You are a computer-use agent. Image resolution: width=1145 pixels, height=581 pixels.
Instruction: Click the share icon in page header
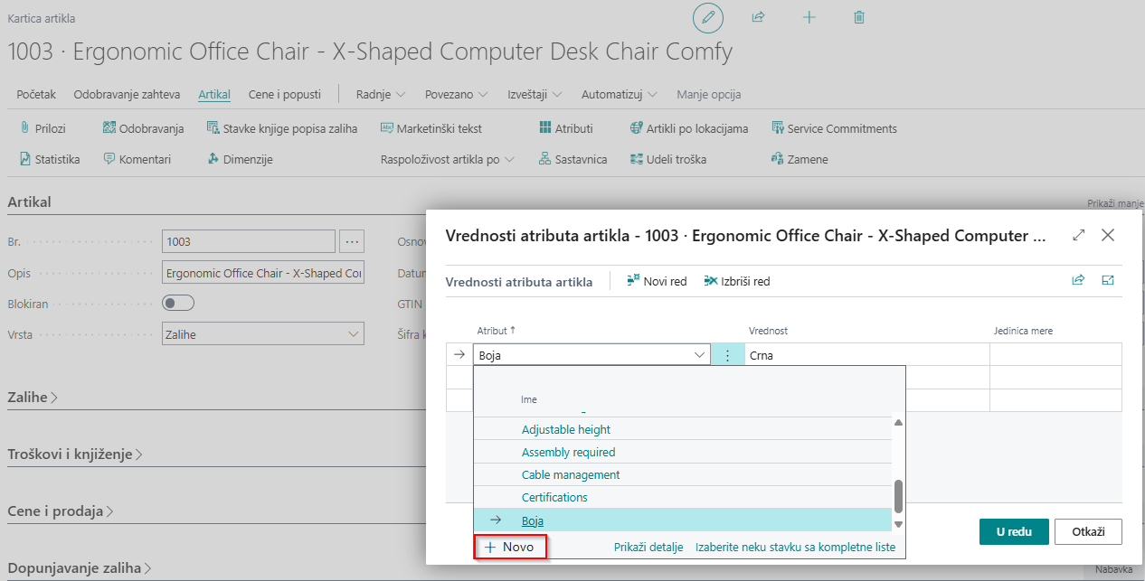point(758,18)
